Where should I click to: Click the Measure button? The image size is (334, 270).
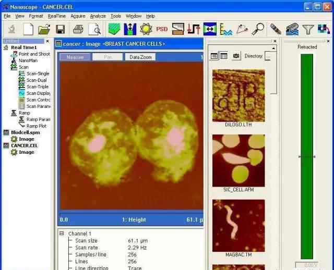(75, 57)
